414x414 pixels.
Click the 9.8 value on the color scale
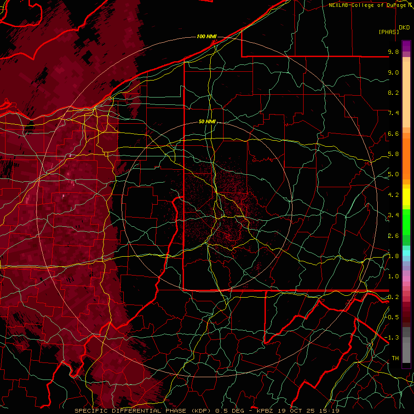tap(393, 52)
